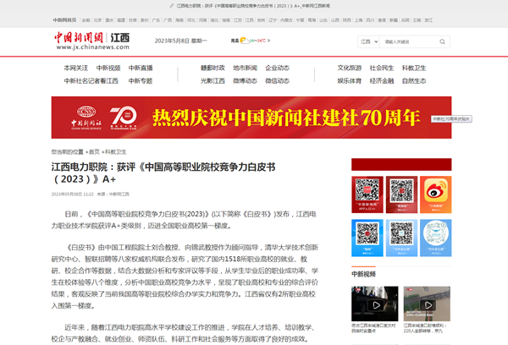Open the Nanchang weather forecast icon
The height and width of the screenshot is (345, 508).
pos(244,41)
